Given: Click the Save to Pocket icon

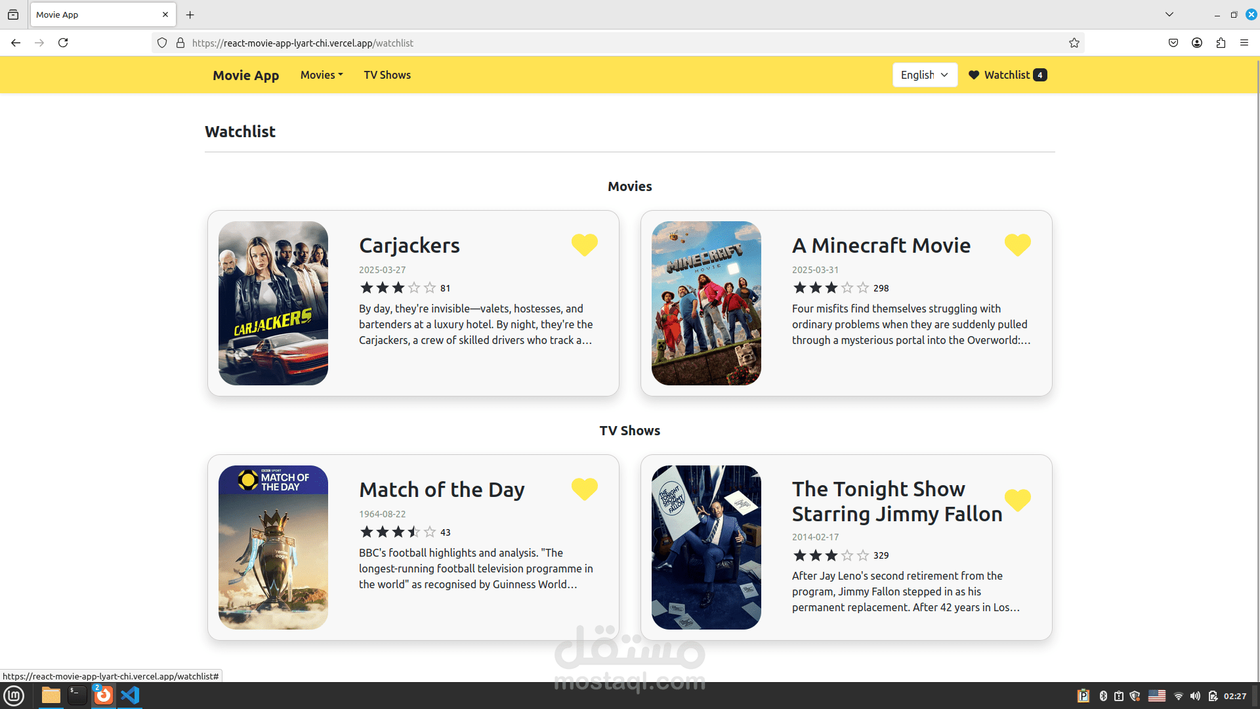Looking at the screenshot, I should click(x=1173, y=43).
